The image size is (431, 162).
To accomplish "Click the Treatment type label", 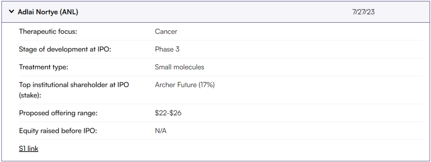I will point(43,67).
